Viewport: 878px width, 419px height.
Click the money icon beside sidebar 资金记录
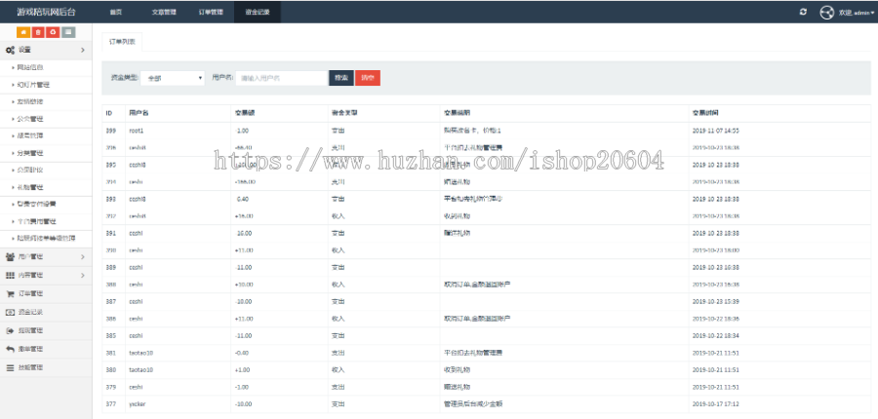click(x=10, y=312)
